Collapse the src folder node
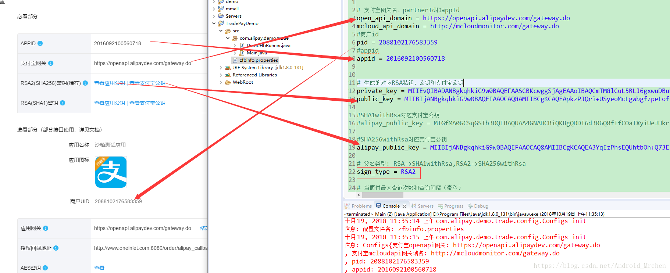 (221, 31)
